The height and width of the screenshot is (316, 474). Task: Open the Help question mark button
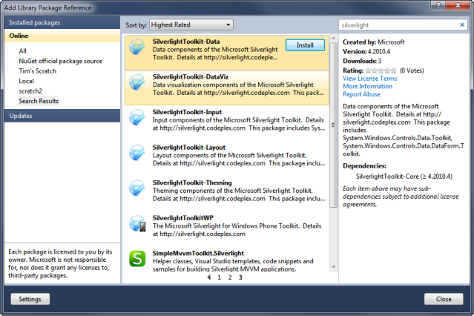tap(438, 5)
